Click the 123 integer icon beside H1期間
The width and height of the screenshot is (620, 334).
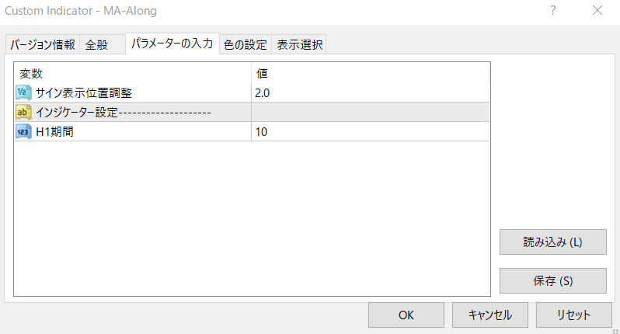23,131
